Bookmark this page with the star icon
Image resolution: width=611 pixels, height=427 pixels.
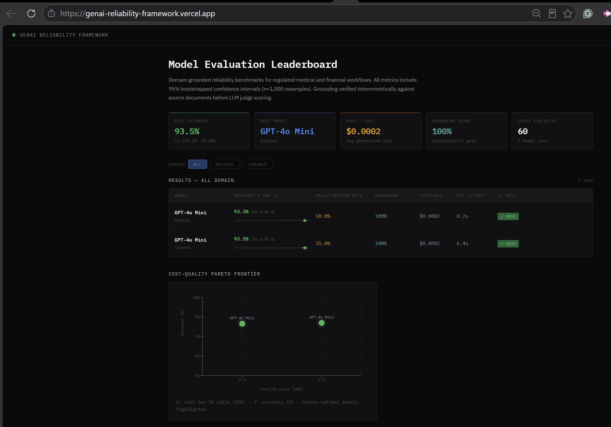point(568,13)
